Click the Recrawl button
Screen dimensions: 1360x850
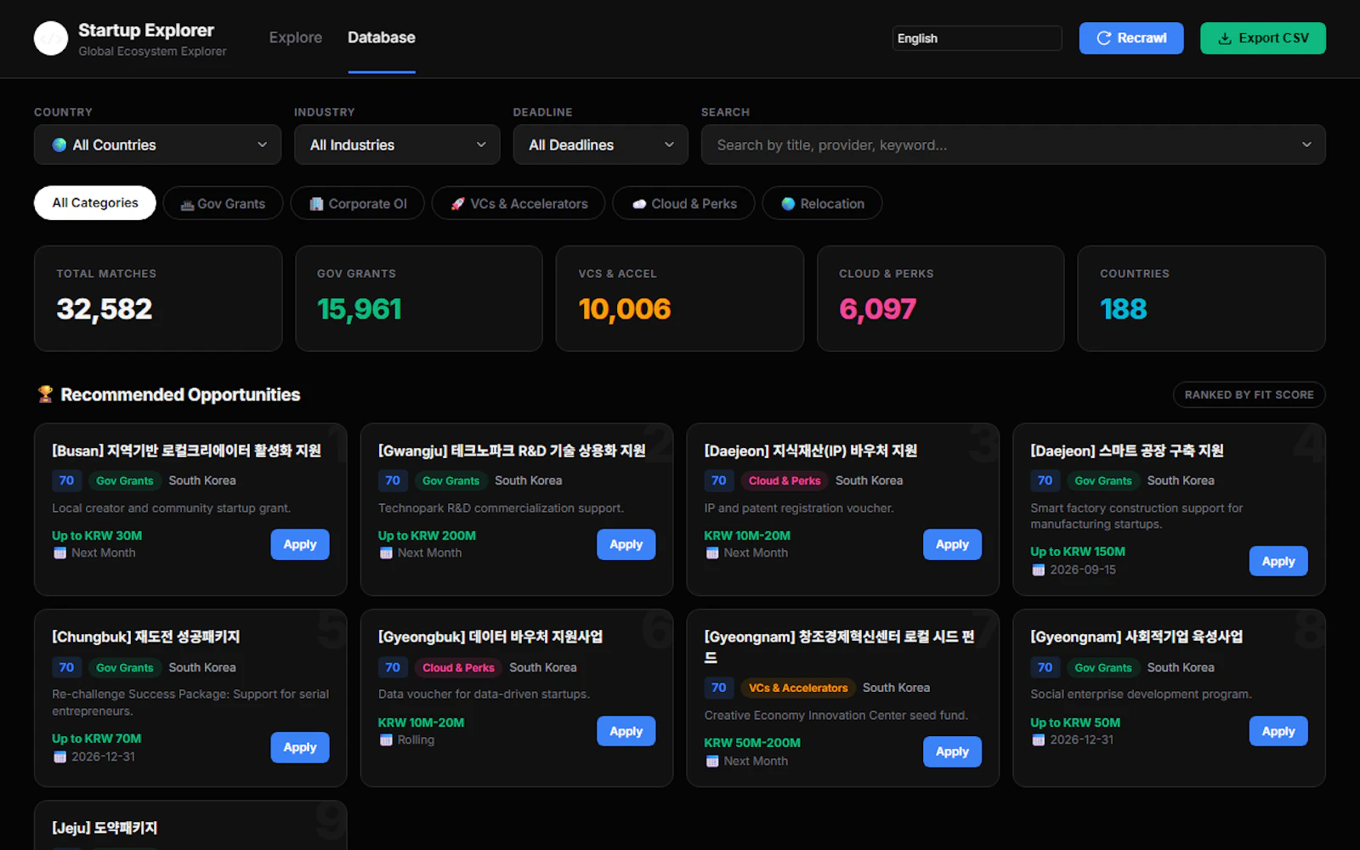(1131, 38)
